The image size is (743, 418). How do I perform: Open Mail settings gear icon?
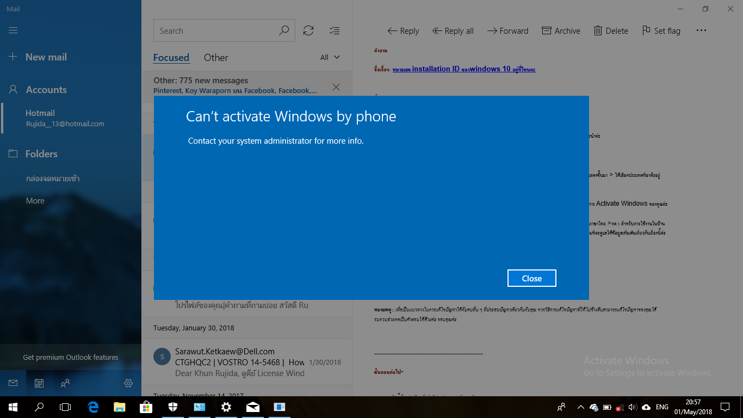click(x=128, y=383)
